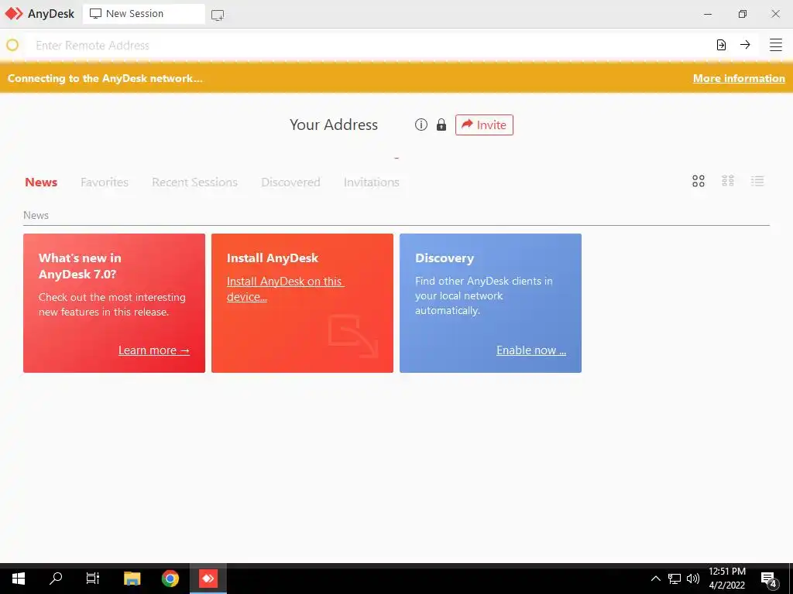This screenshot has width=793, height=594.
Task: Click Install AnyDesk on this device link
Action: click(285, 289)
